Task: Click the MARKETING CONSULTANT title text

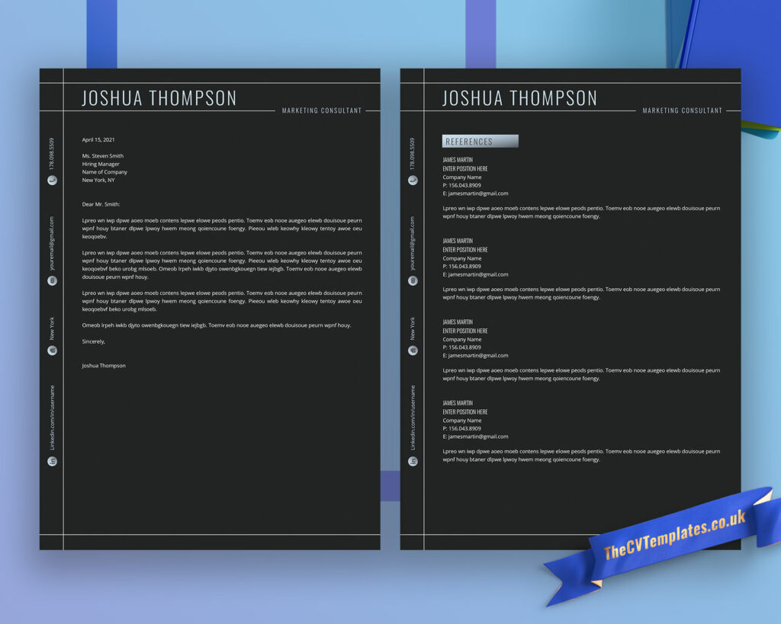Action: [322, 110]
